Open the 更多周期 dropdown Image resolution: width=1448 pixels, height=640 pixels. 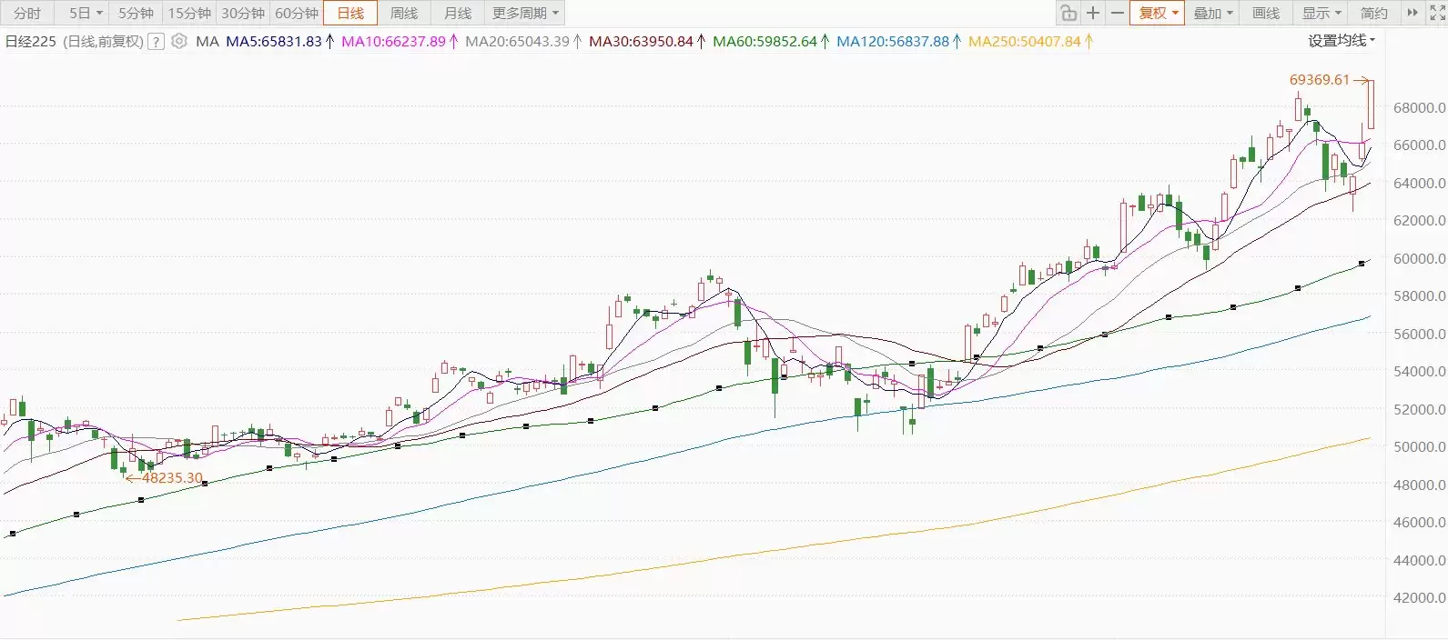[x=525, y=13]
